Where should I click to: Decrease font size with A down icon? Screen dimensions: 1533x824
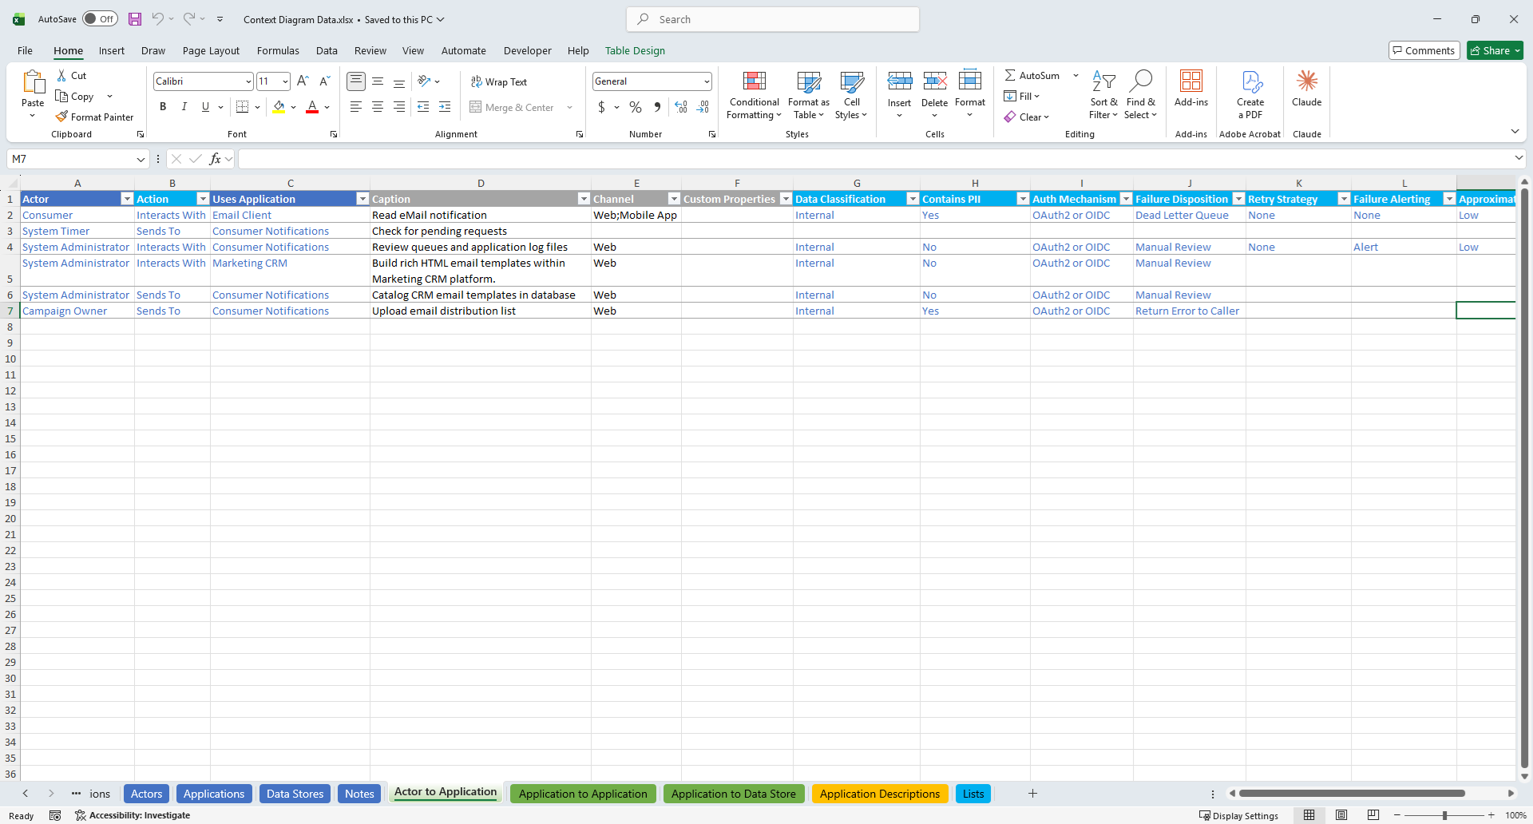click(x=324, y=81)
